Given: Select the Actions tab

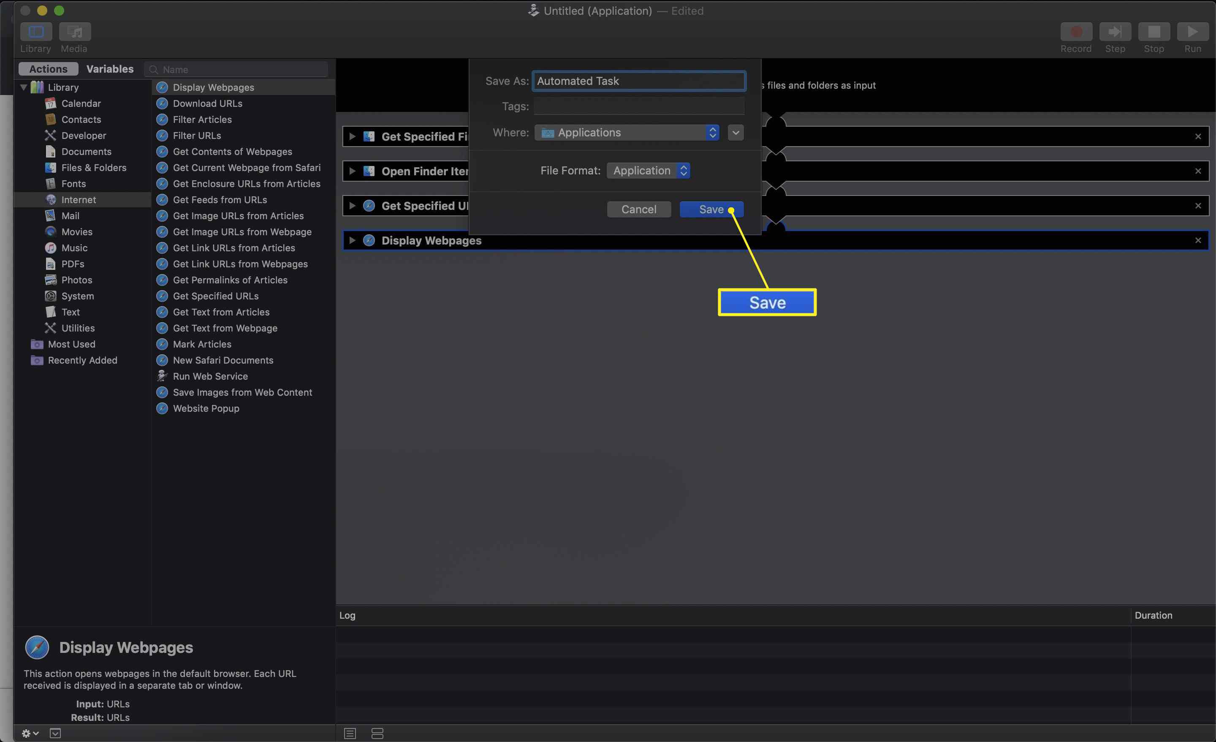Looking at the screenshot, I should pyautogui.click(x=48, y=69).
